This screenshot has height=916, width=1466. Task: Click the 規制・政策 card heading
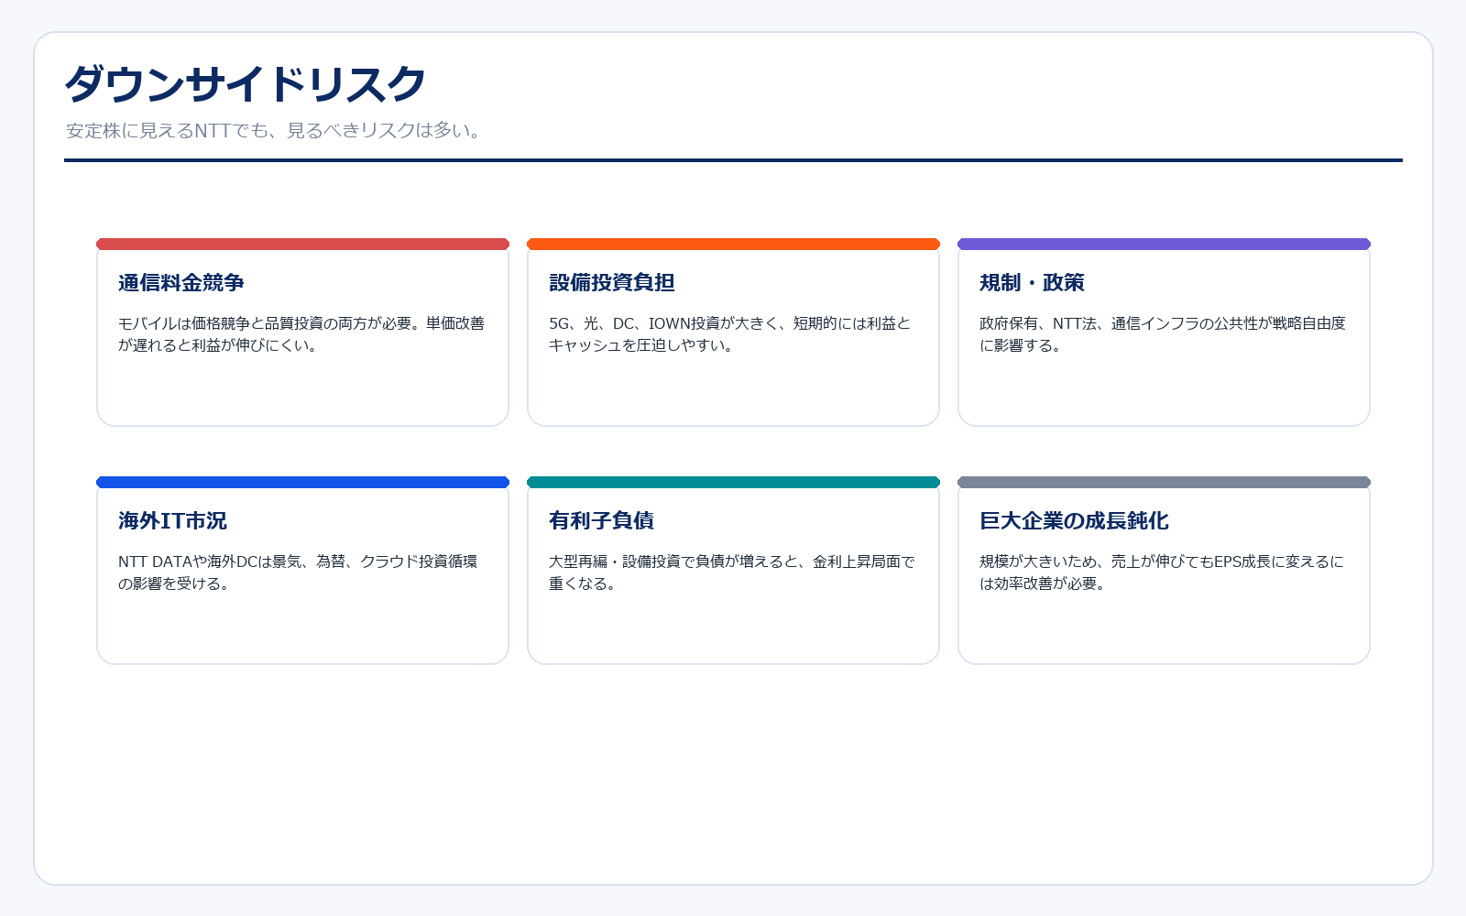tap(1032, 282)
